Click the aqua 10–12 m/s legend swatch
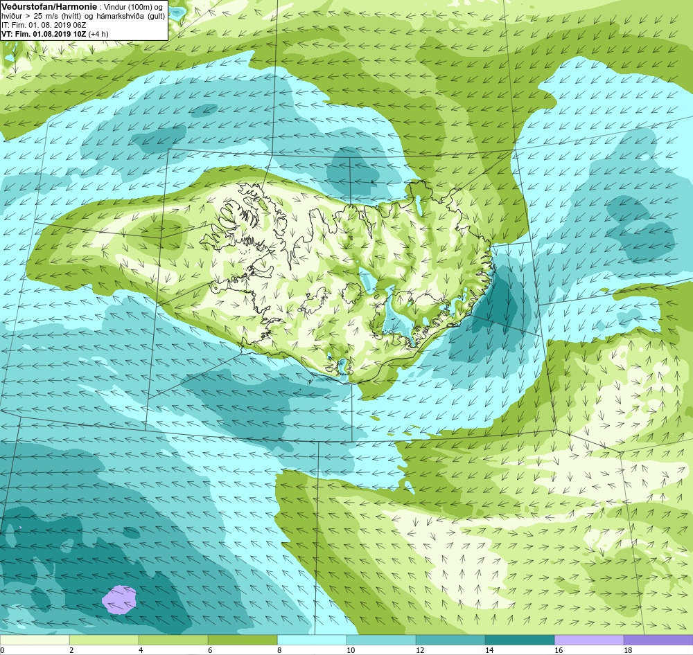Screen dimensions: 693x655 pos(381,640)
